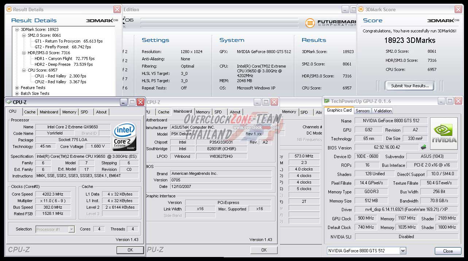The height and width of the screenshot is (261, 468).
Task: Click the GPU-Z title bar chip icon
Action: click(x=327, y=101)
